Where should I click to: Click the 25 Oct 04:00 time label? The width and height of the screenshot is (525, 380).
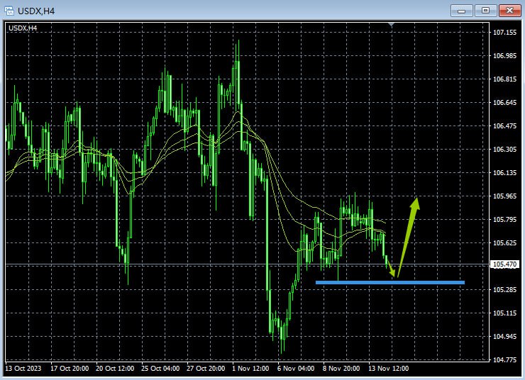click(160, 369)
